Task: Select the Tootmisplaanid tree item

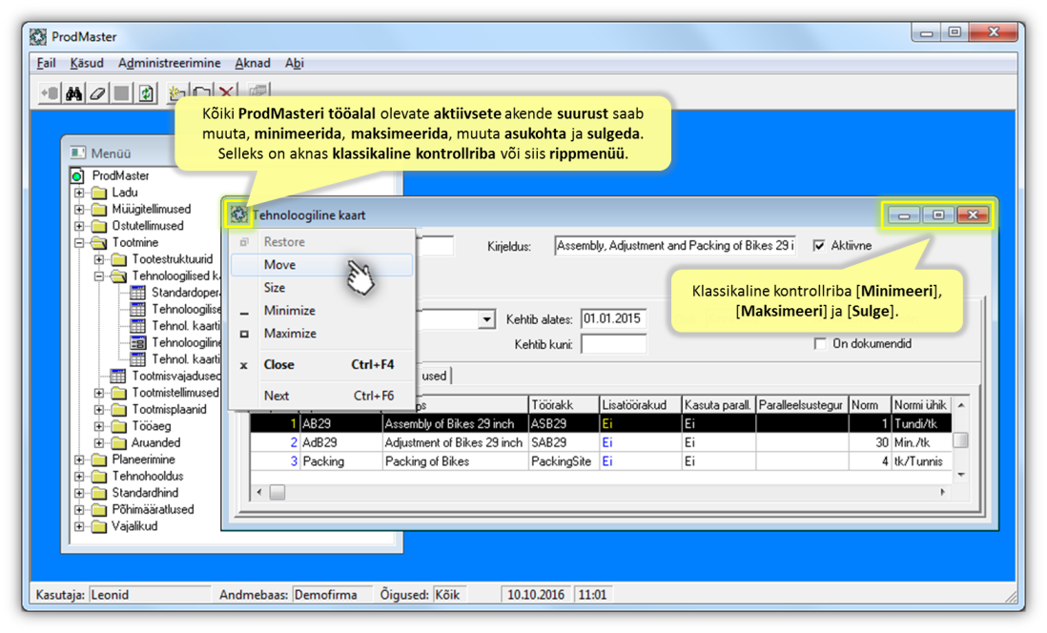Action: [169, 409]
